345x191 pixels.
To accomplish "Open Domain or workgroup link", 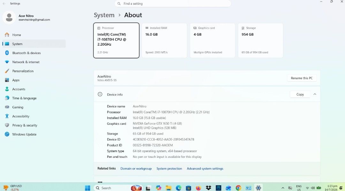I will pos(136,168).
